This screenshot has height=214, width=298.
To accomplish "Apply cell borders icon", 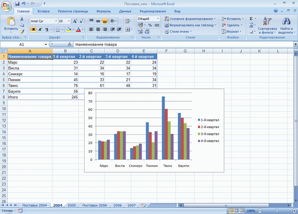I will [58, 29].
